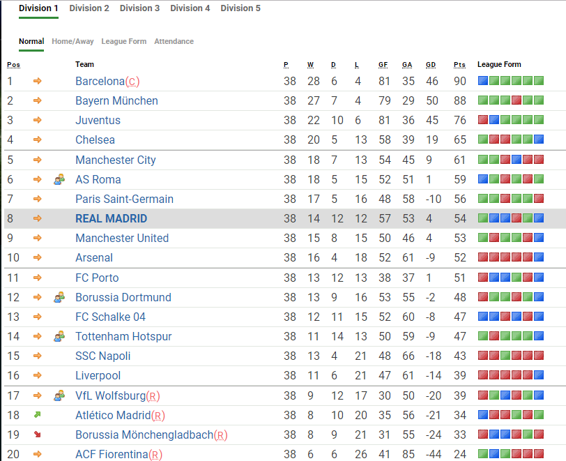Open the Attendance view tab
This screenshot has height=461, width=566.
pyautogui.click(x=174, y=41)
